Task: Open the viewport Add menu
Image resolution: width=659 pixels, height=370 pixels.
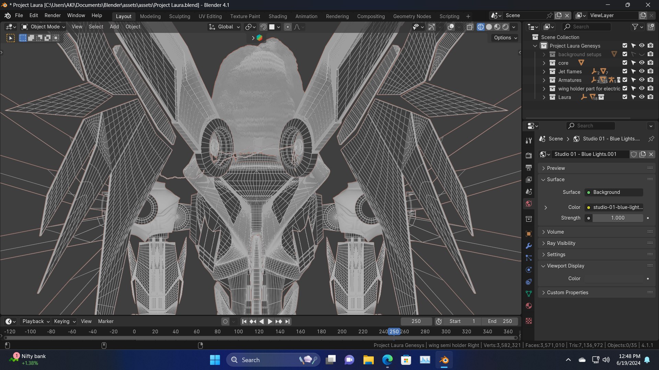Action: click(x=114, y=27)
